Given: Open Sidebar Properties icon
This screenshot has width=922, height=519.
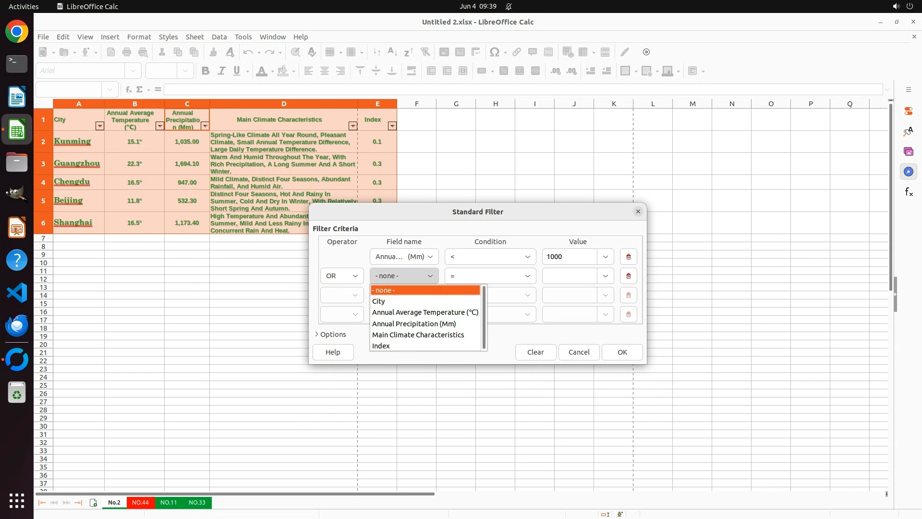Looking at the screenshot, I should coord(909,111).
